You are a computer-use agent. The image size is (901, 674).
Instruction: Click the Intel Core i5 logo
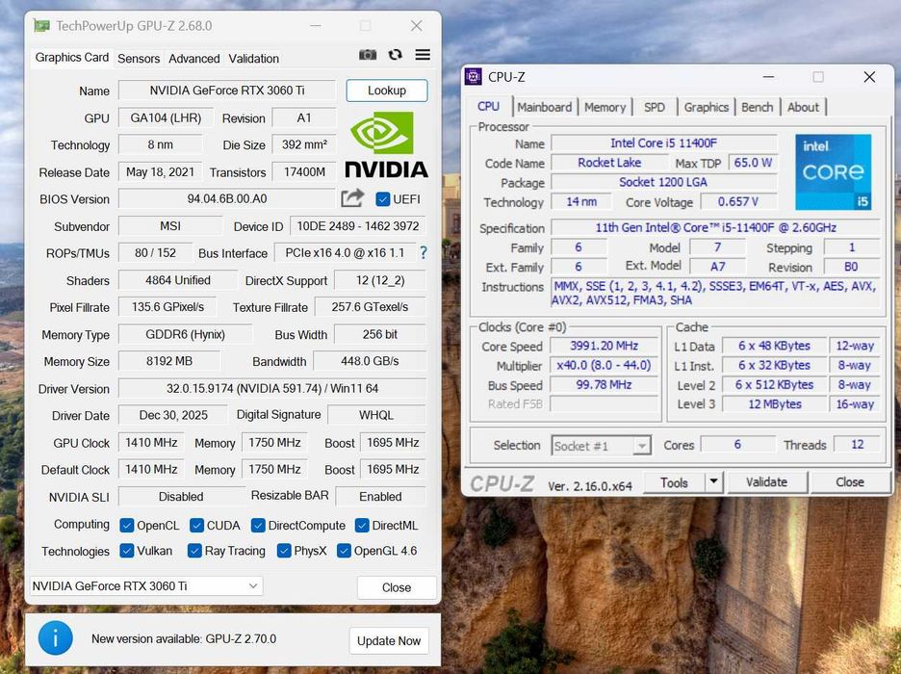834,171
